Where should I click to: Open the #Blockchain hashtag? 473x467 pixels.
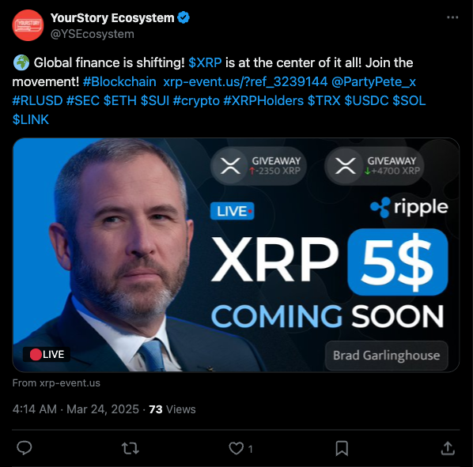119,81
